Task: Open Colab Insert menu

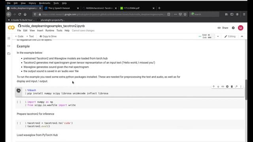Action: coord(40,31)
